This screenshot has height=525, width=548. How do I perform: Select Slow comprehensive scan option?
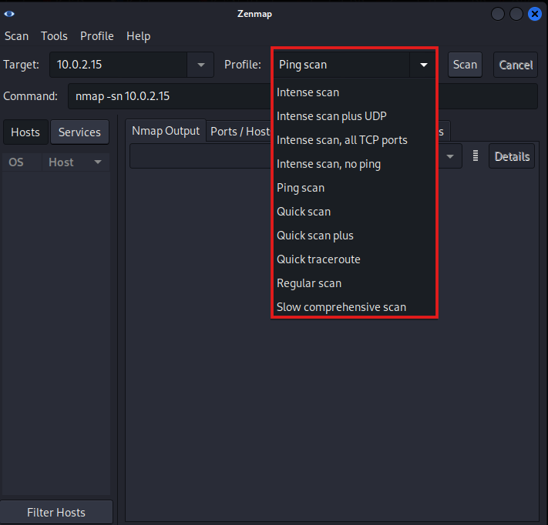click(355, 307)
